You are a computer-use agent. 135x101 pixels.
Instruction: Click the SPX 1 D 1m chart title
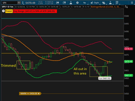click(8, 7)
